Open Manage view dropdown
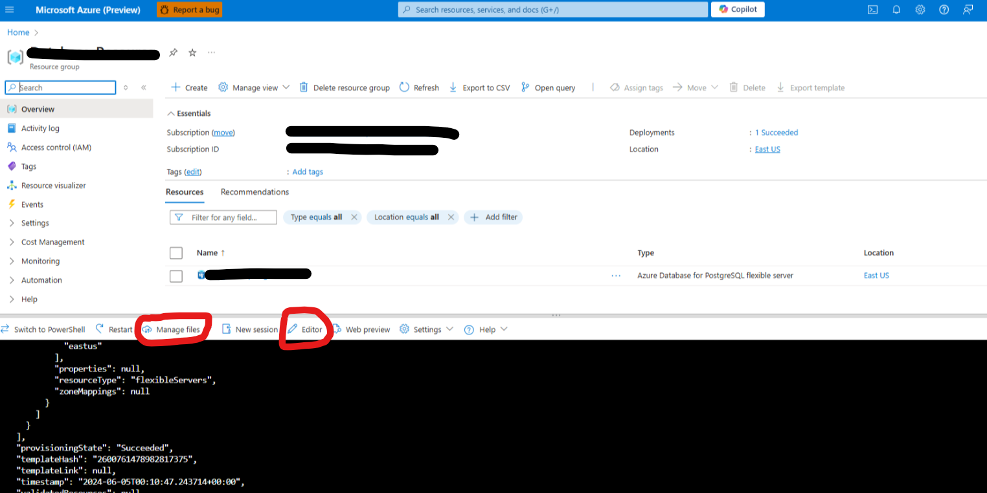 tap(254, 87)
